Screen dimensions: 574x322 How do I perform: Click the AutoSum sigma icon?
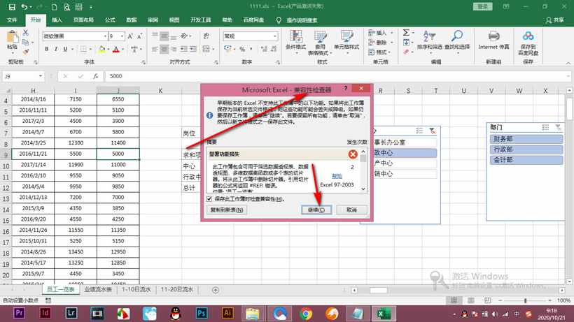[x=406, y=33]
